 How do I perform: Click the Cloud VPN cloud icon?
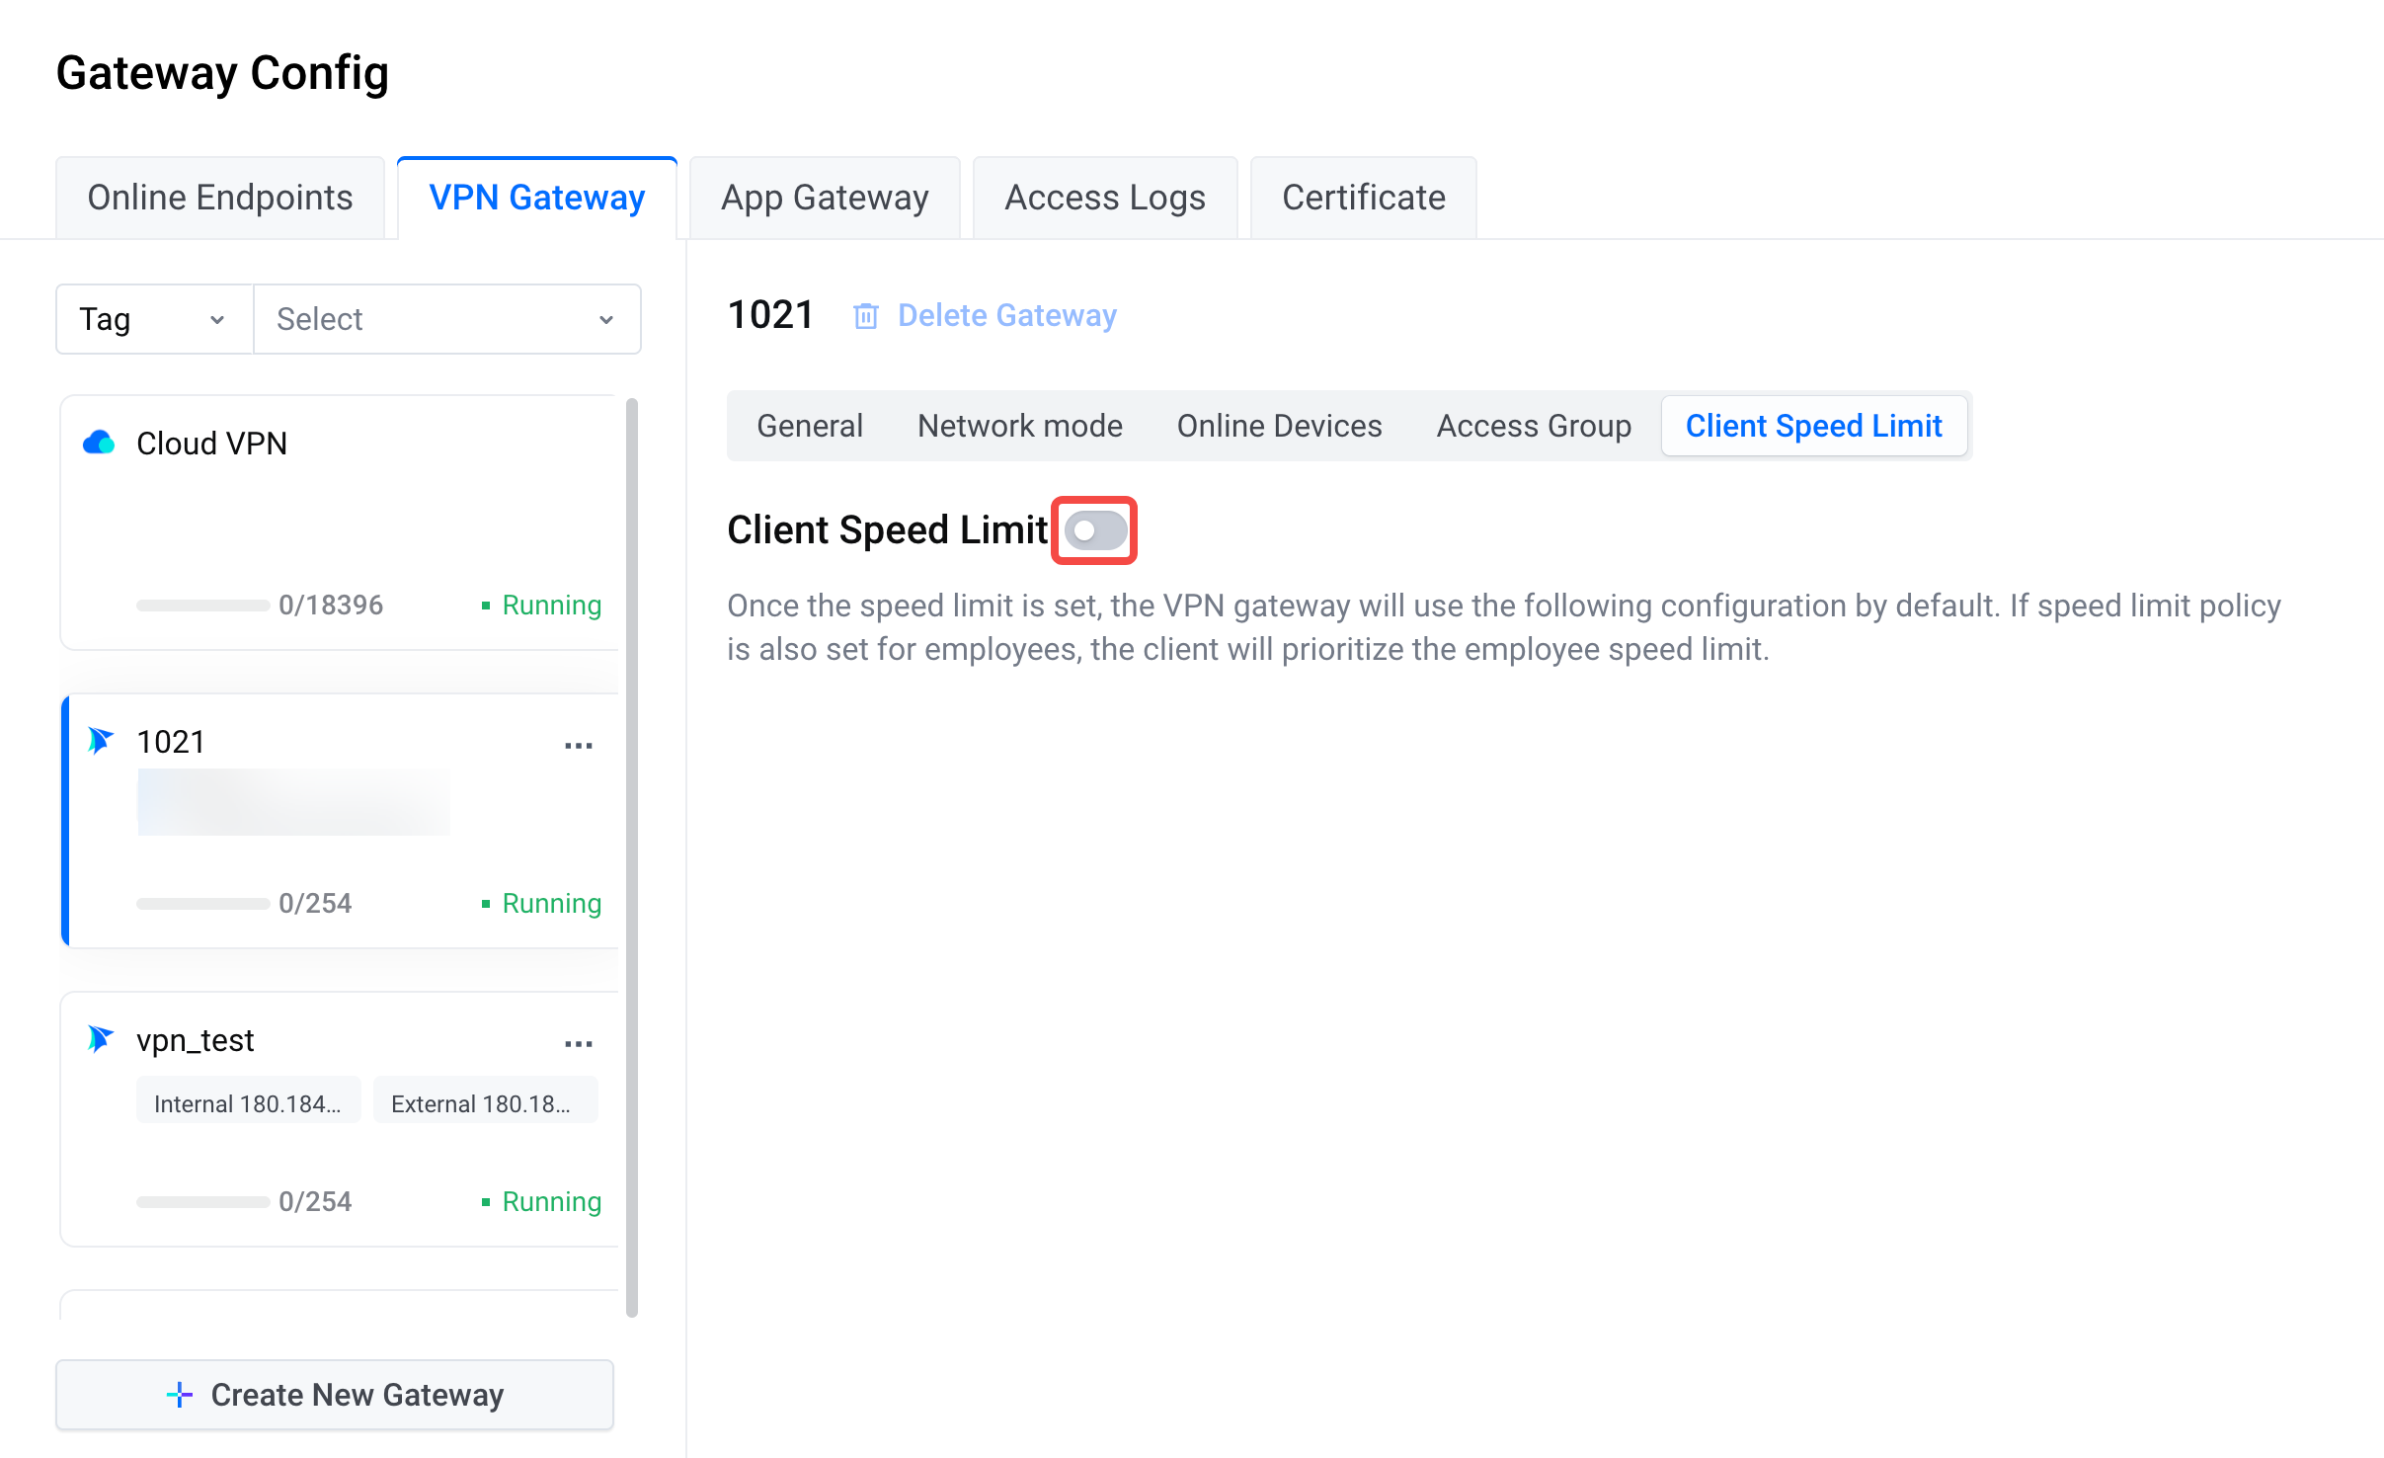99,443
